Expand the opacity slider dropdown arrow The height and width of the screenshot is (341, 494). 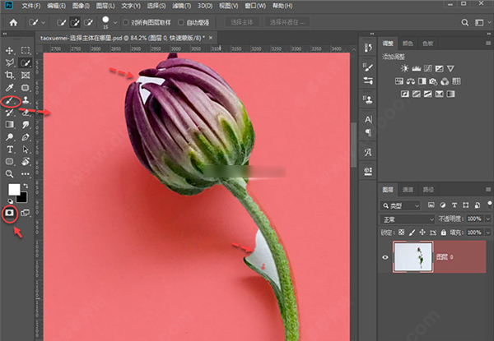click(488, 219)
